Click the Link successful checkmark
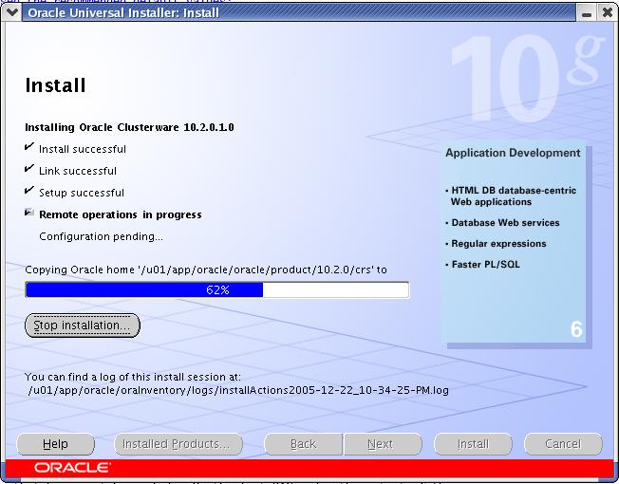The image size is (619, 484). [28, 169]
